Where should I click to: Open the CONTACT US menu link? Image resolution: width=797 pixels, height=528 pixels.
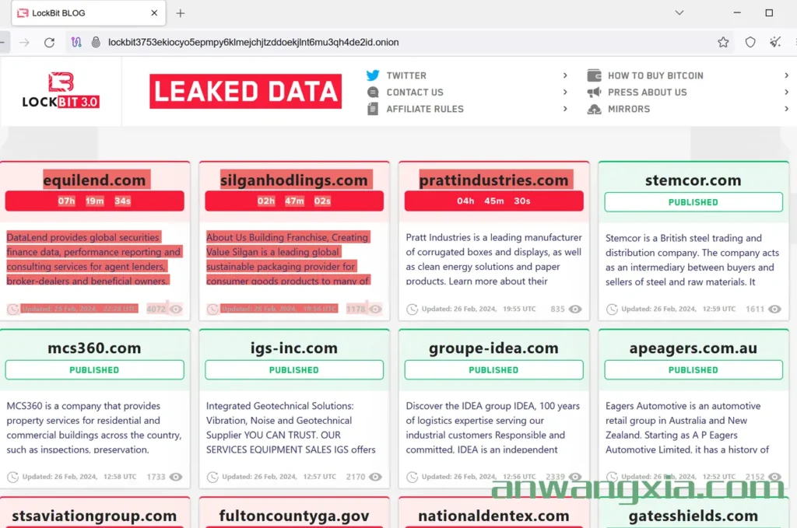(x=415, y=92)
